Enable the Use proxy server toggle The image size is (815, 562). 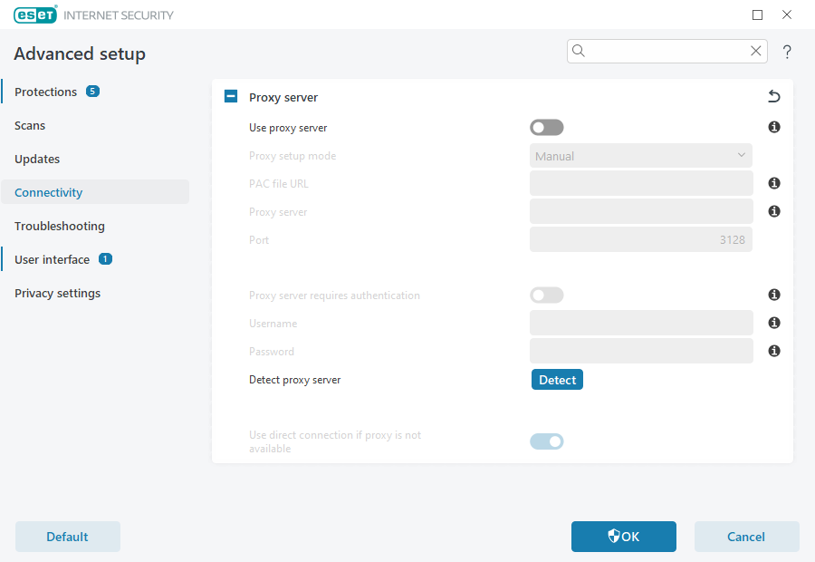click(547, 128)
